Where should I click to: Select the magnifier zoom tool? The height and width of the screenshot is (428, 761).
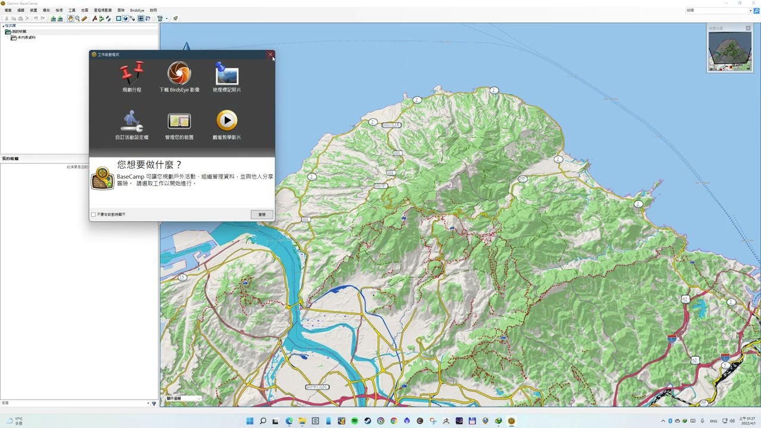pos(77,18)
